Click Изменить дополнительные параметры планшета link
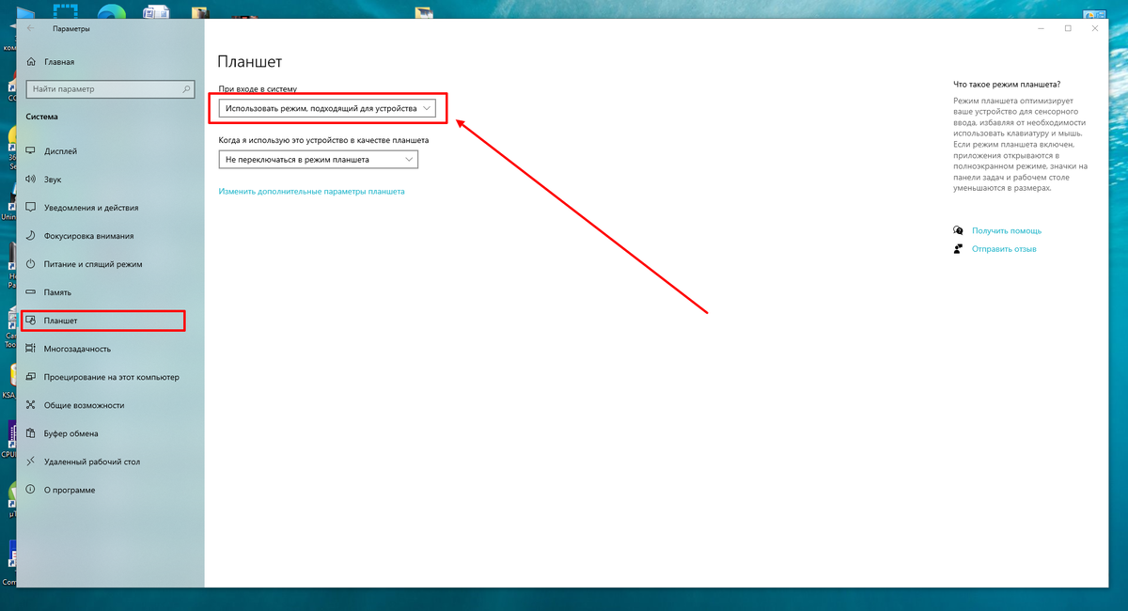Image resolution: width=1128 pixels, height=611 pixels. (x=312, y=191)
